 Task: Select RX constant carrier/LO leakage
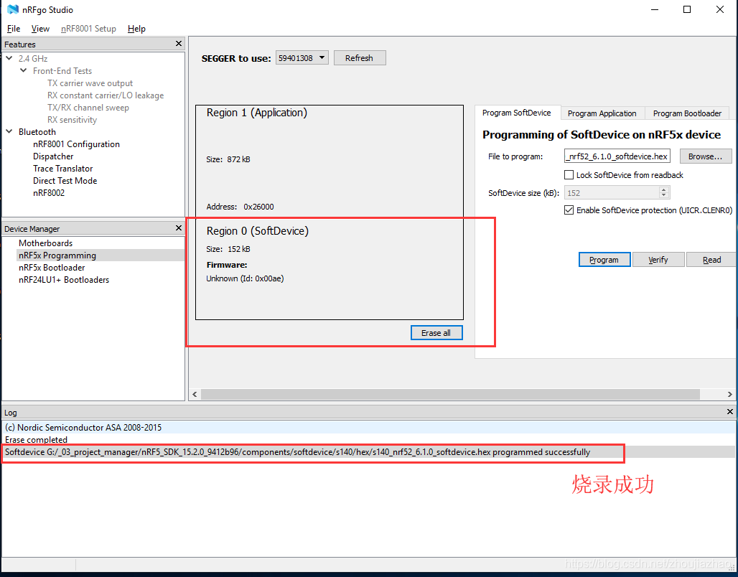[106, 95]
